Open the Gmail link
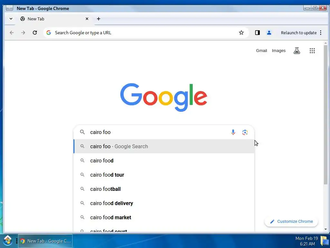This screenshot has height=248, width=330. pos(261,51)
